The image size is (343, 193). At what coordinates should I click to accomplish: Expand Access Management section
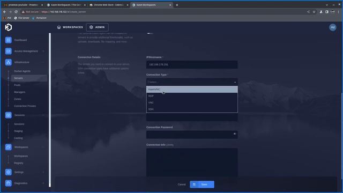(43, 51)
